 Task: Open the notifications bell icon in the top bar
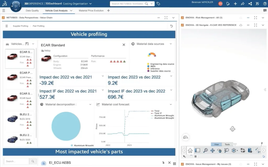228,4
